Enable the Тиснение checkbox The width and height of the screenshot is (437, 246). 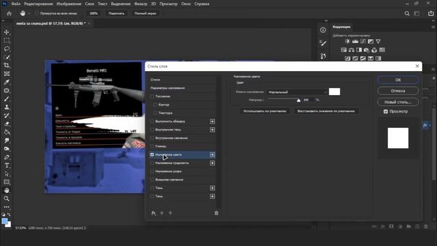pyautogui.click(x=152, y=96)
